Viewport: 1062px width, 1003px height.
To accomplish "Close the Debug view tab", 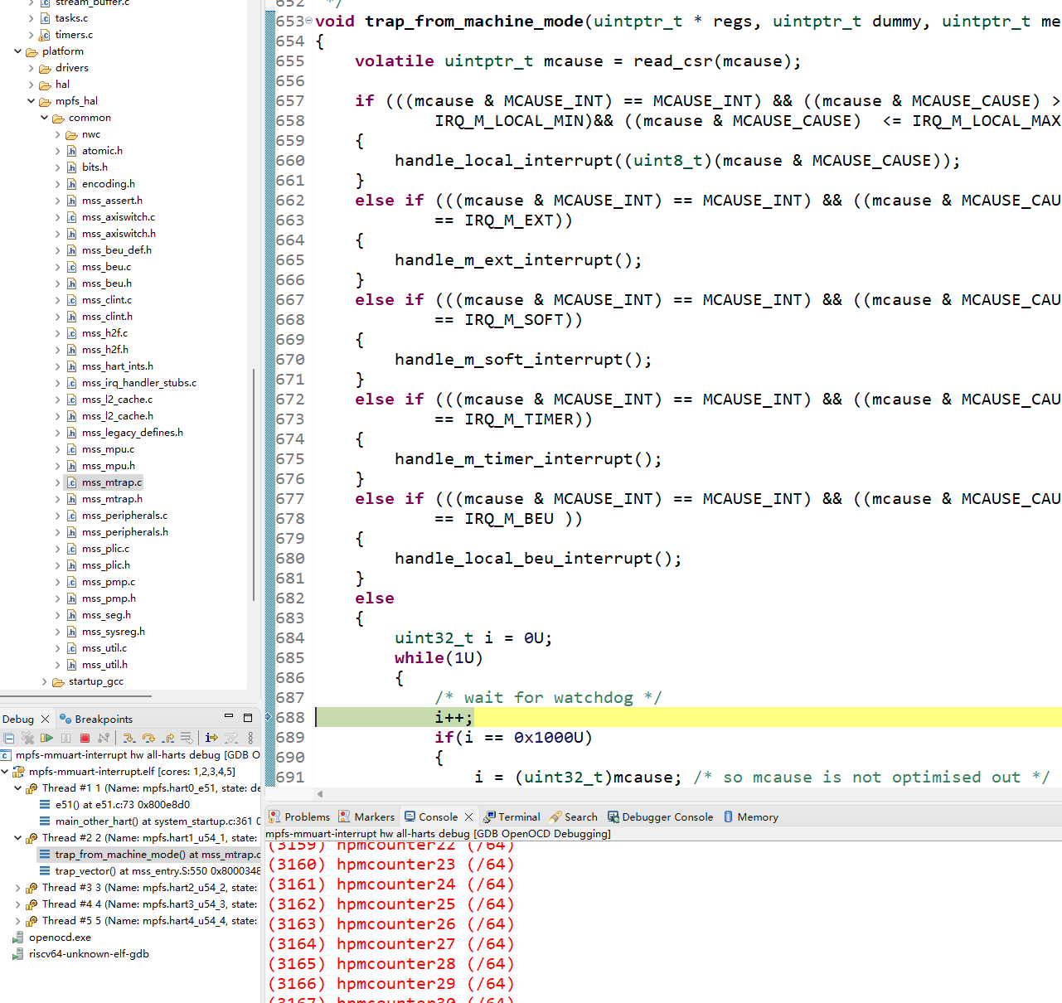I will pyautogui.click(x=45, y=720).
